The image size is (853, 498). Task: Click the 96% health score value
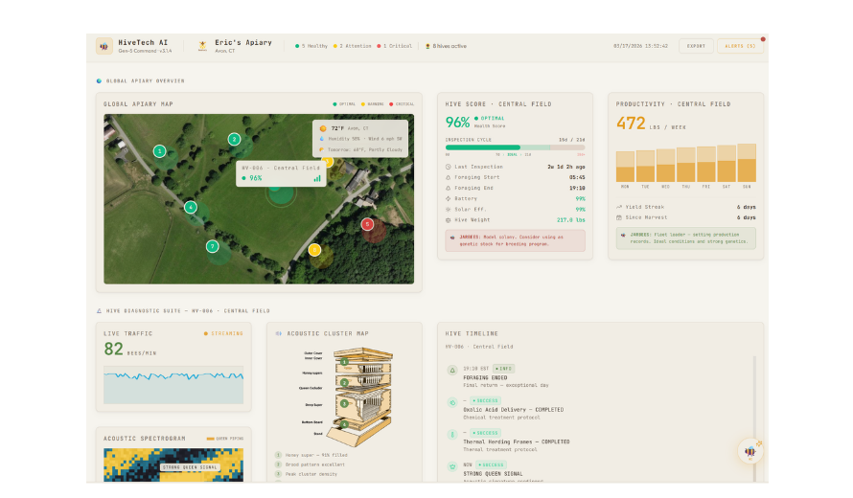(x=457, y=123)
